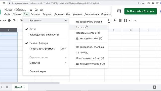Viewport: 161px width, 91px height.
Task: Choose Показывать формулы
Action: tap(46, 49)
